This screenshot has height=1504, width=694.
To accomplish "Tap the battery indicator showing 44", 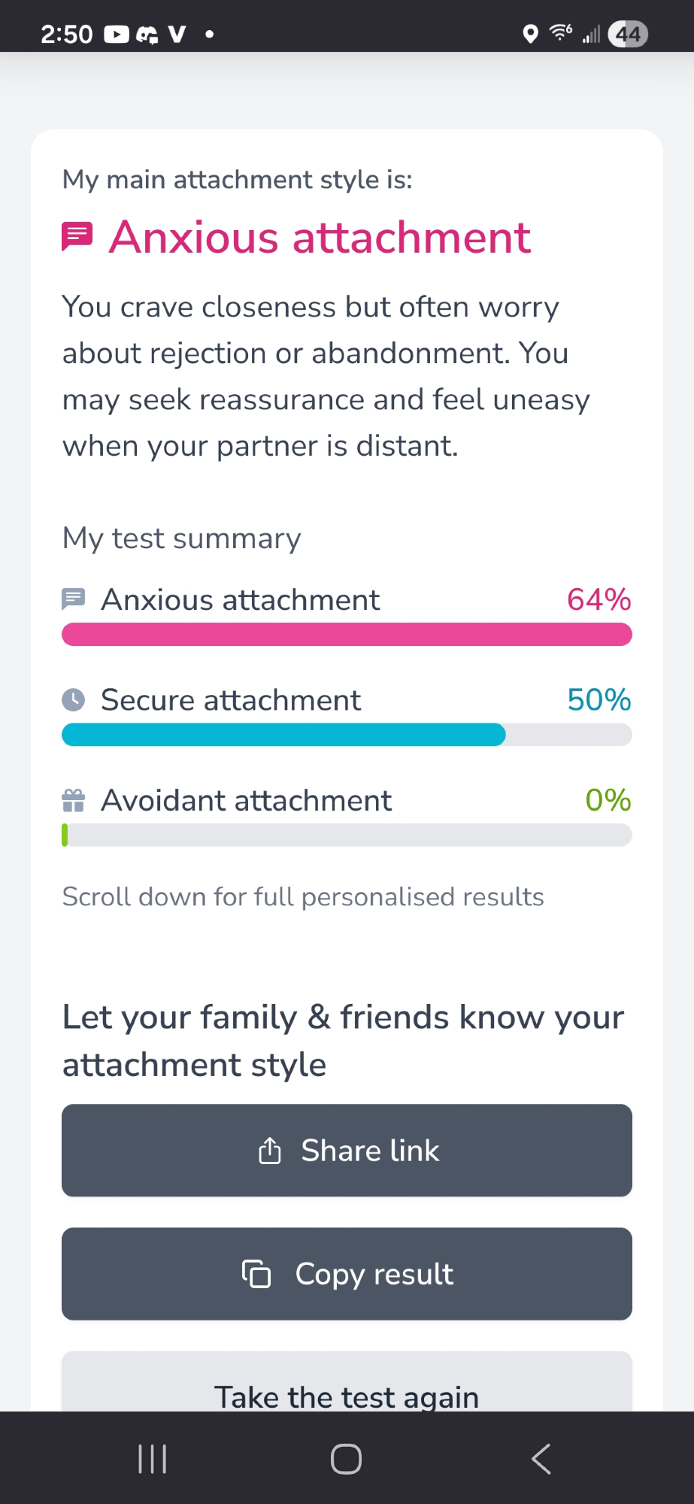I will pos(627,34).
